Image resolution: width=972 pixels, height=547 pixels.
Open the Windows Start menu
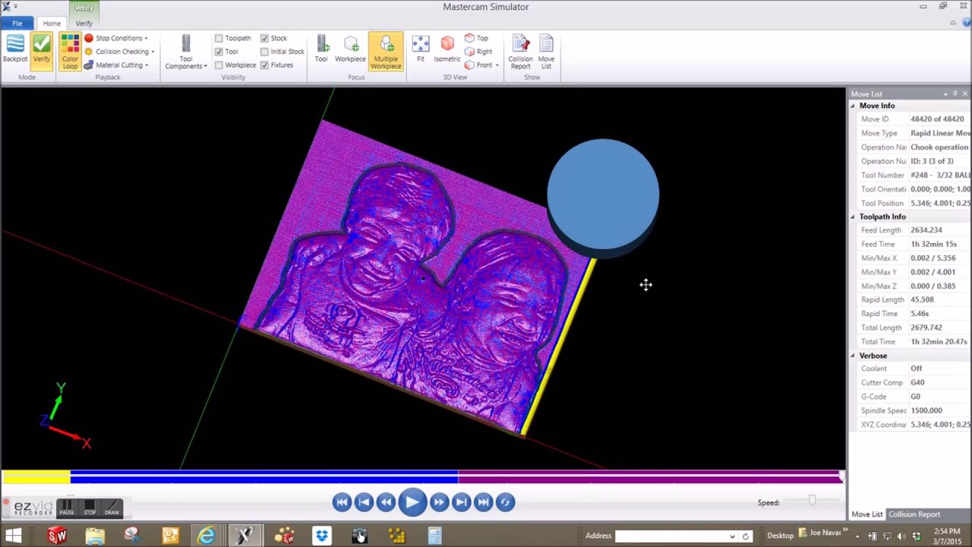pyautogui.click(x=14, y=536)
